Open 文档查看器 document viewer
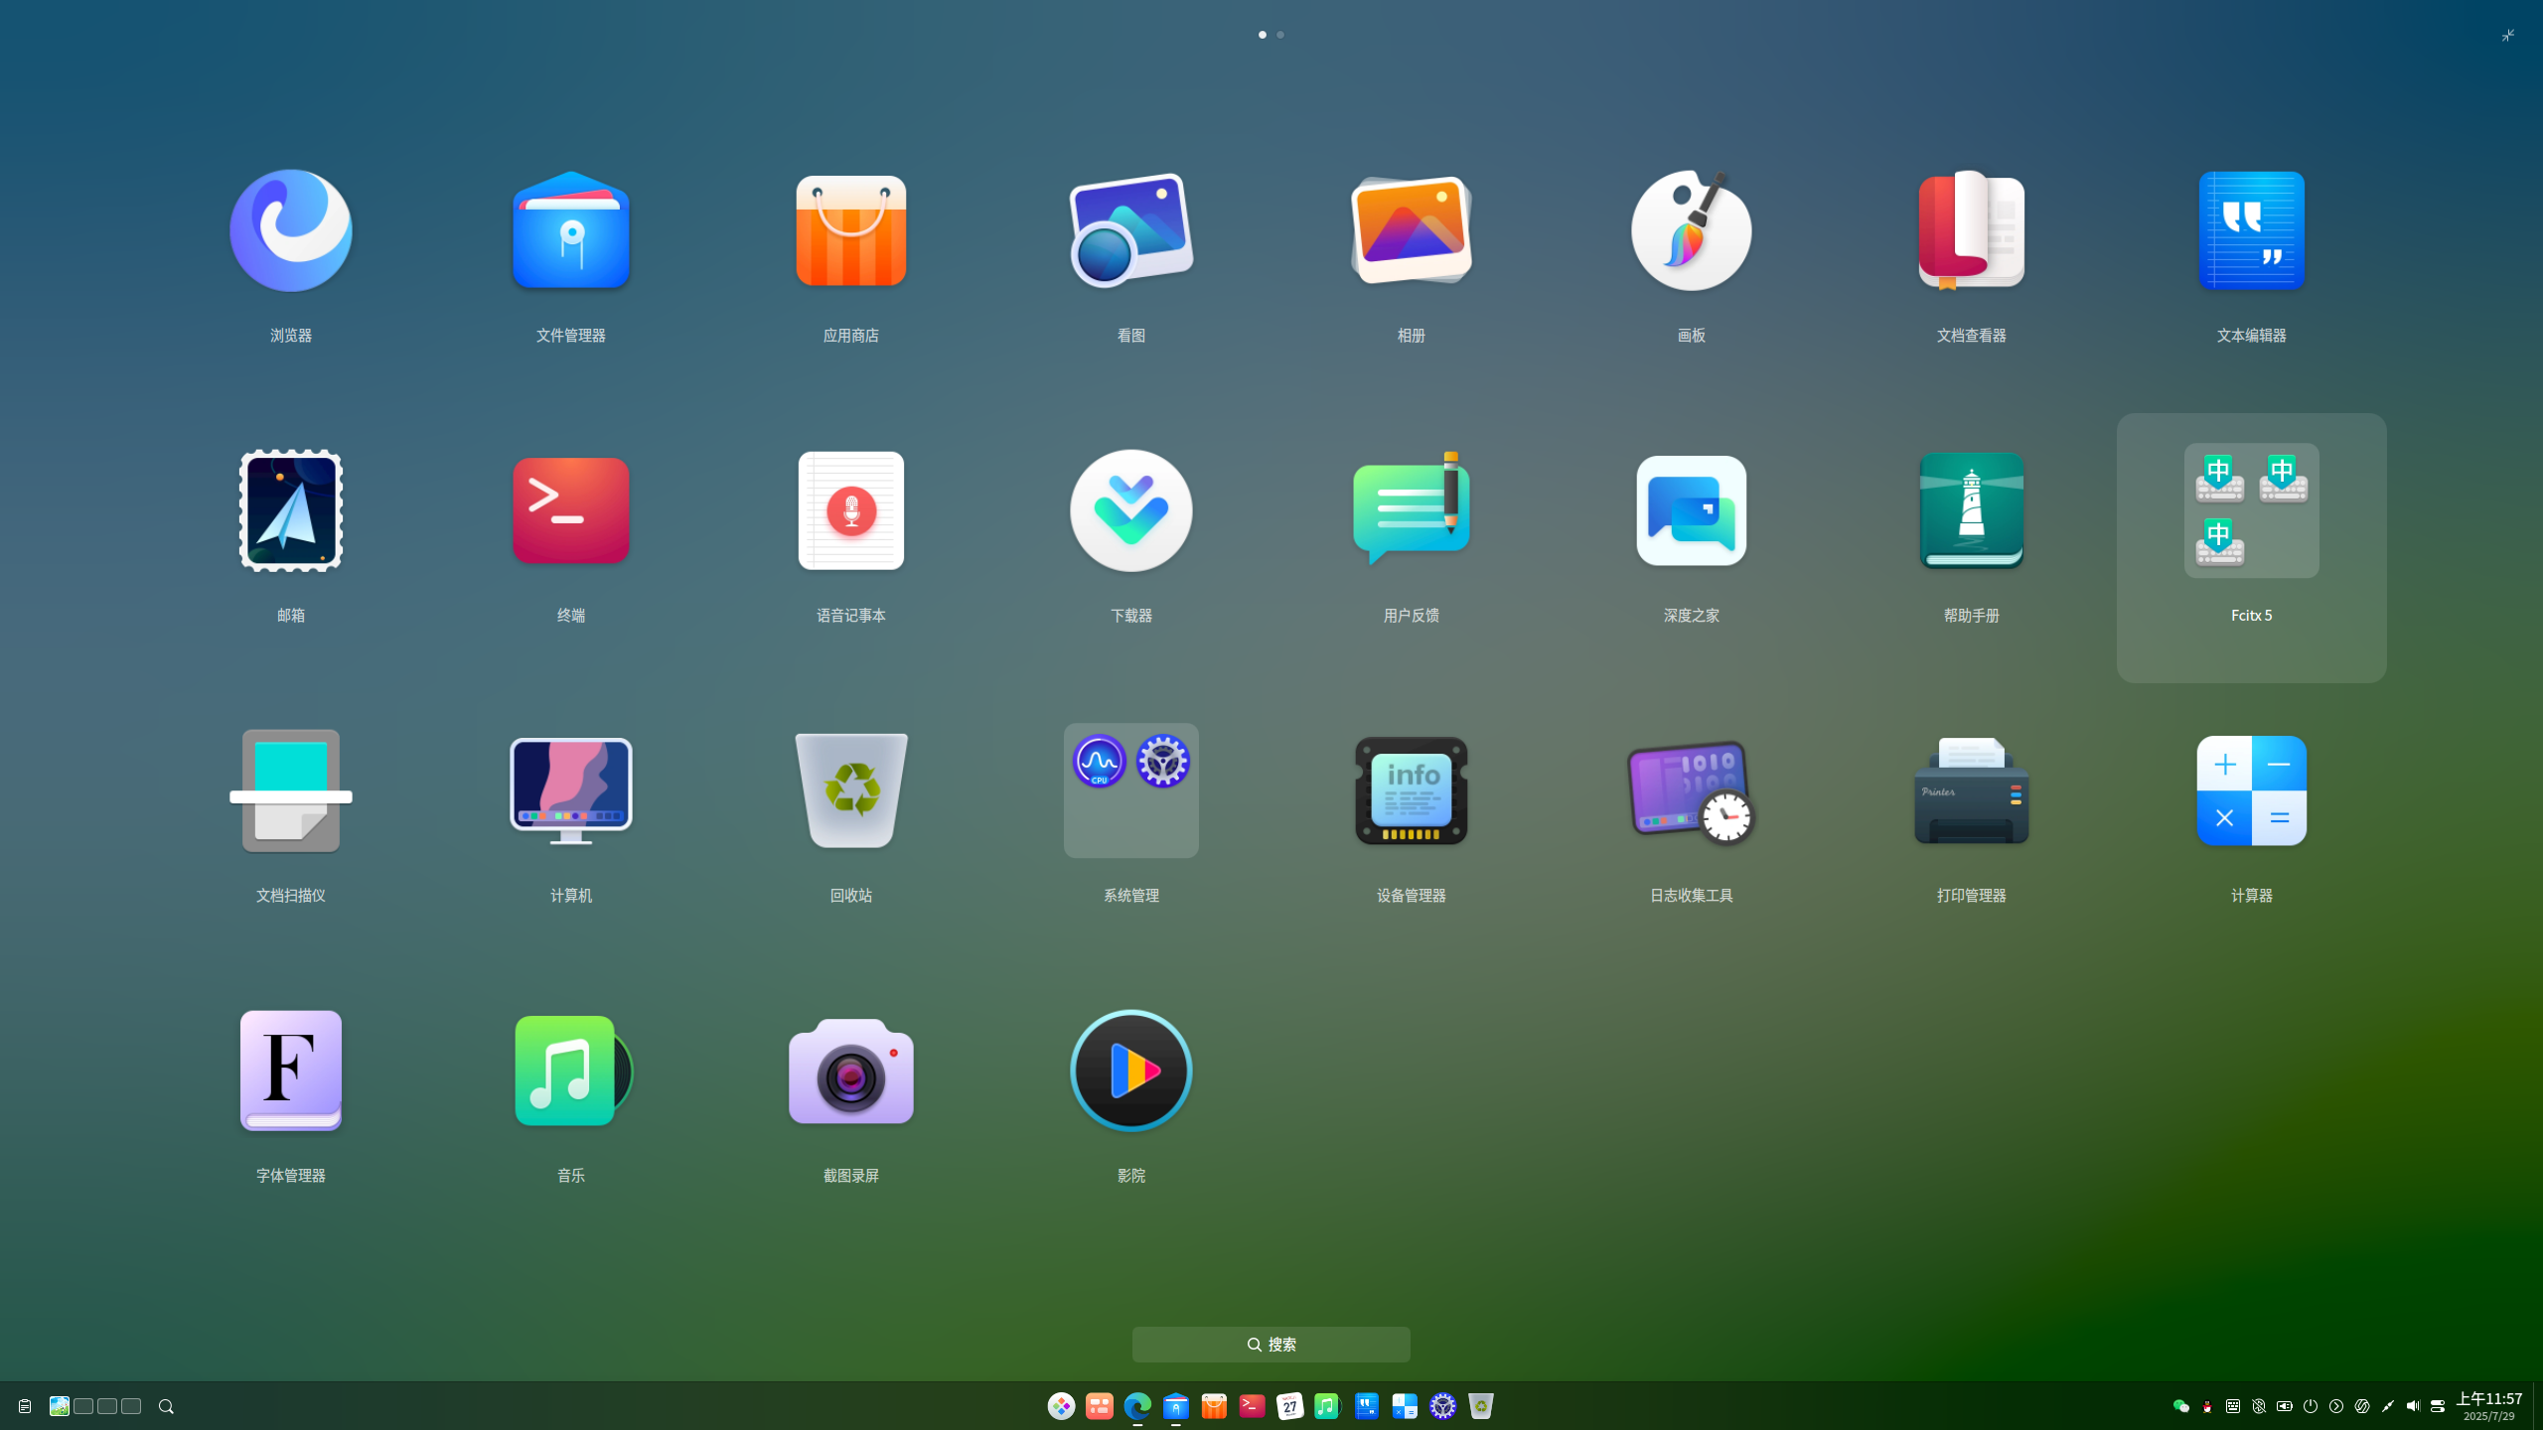2543x1430 pixels. 1971,230
